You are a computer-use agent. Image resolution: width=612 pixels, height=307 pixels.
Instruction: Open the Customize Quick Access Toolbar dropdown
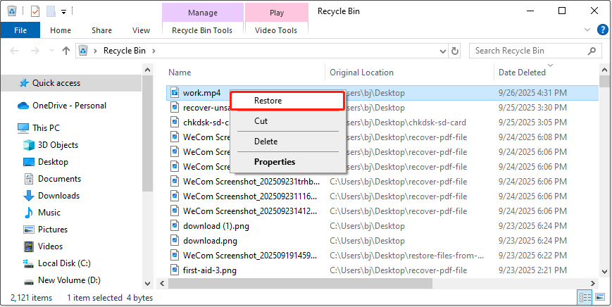coord(63,12)
